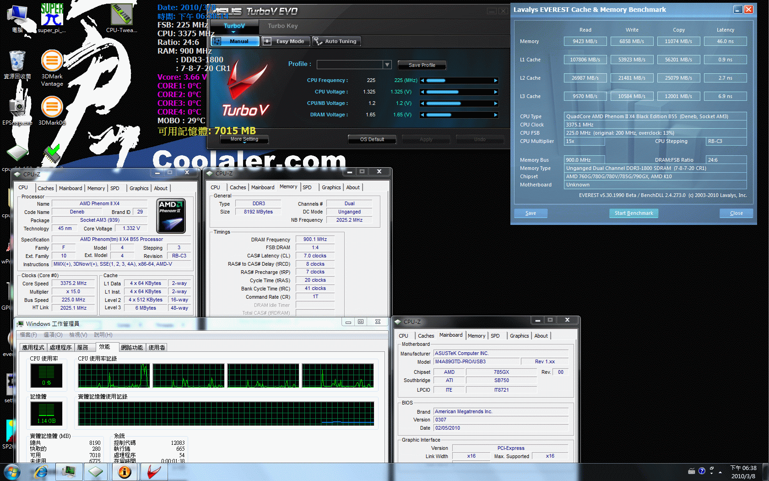The image size is (769, 481).
Task: Expand More Setting in TurboV
Action: (244, 139)
